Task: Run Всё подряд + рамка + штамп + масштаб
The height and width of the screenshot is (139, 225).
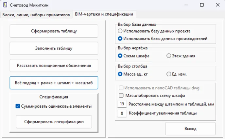Action: click(54, 83)
